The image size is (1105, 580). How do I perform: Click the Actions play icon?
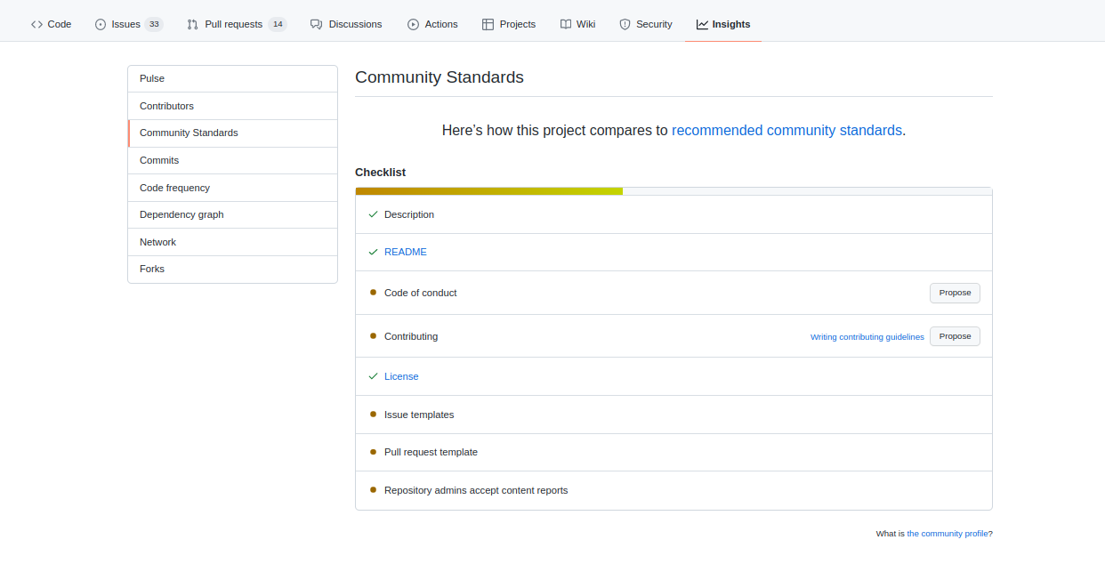pos(413,24)
